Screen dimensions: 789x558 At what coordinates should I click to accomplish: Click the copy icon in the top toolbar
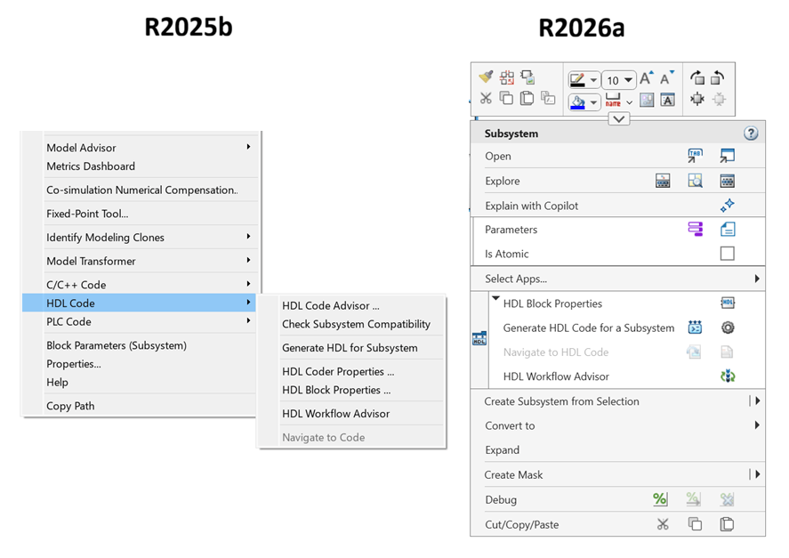click(x=506, y=98)
